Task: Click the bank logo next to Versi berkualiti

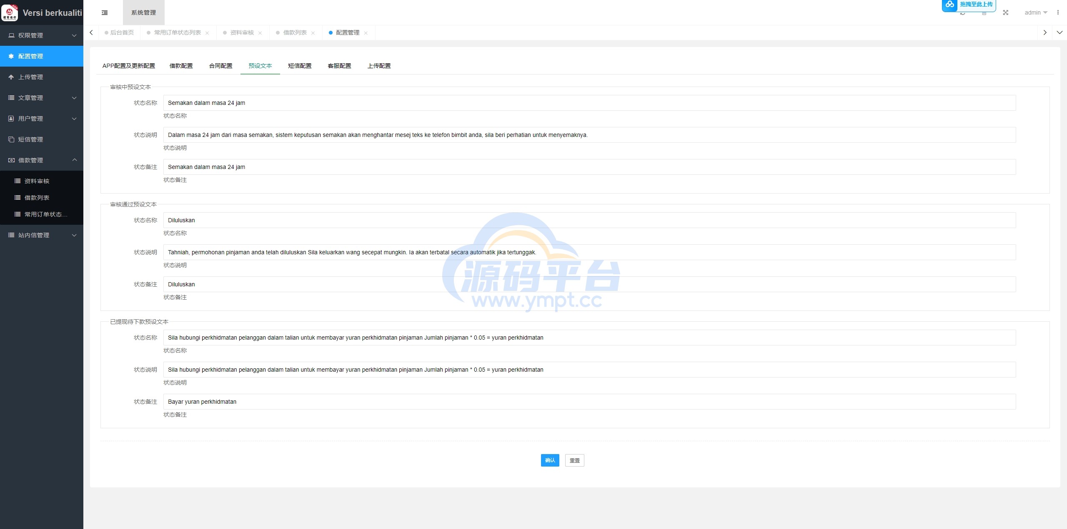Action: pyautogui.click(x=10, y=12)
